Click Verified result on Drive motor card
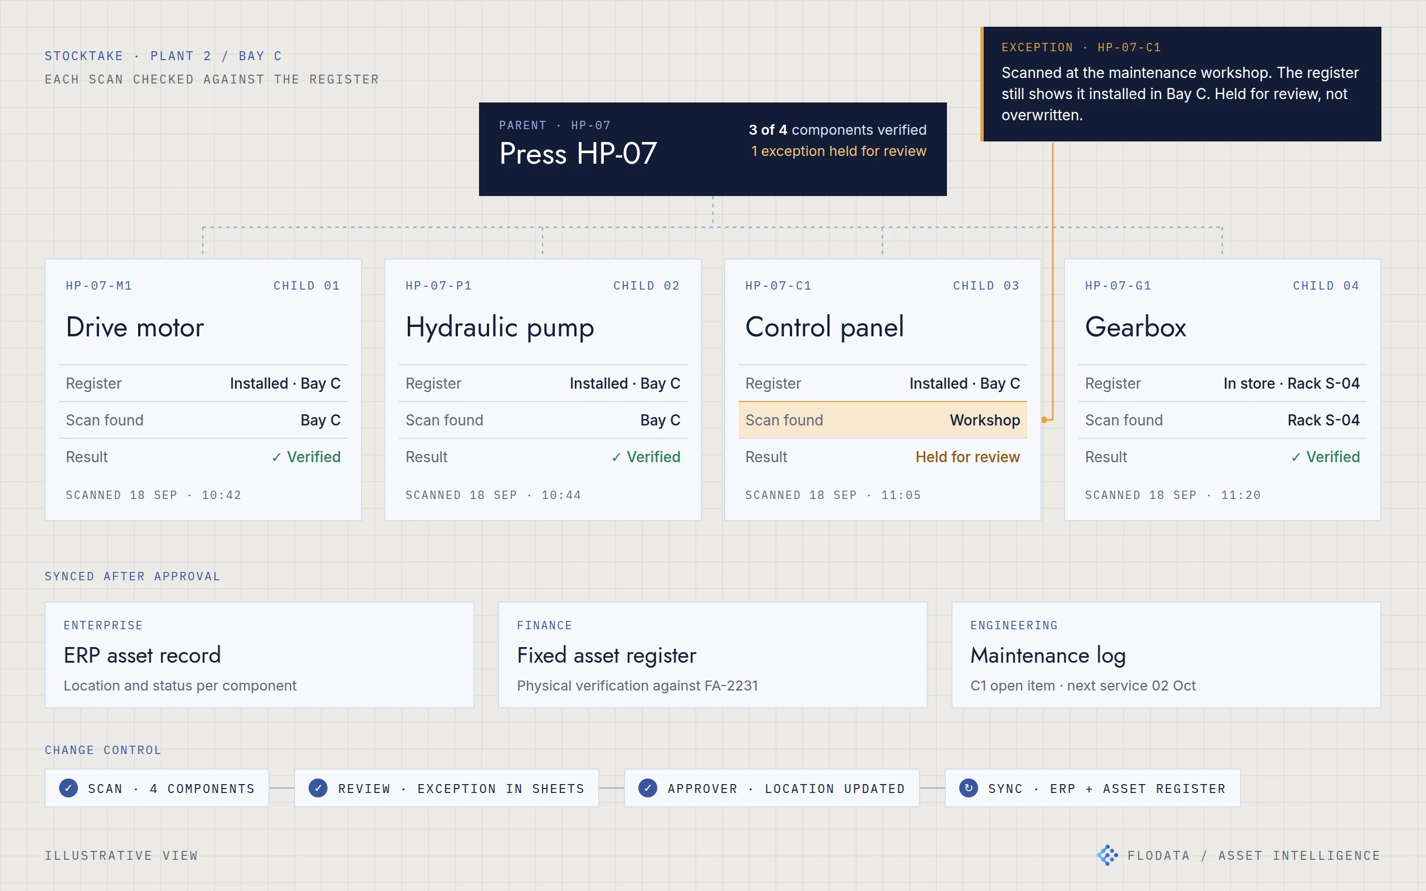 tap(306, 457)
